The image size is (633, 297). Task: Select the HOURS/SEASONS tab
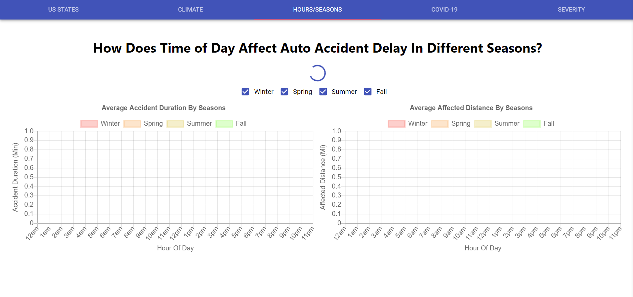pos(317,10)
